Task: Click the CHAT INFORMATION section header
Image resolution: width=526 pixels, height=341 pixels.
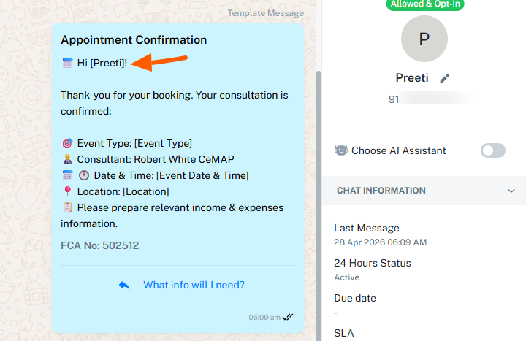Action: pyautogui.click(x=424, y=191)
